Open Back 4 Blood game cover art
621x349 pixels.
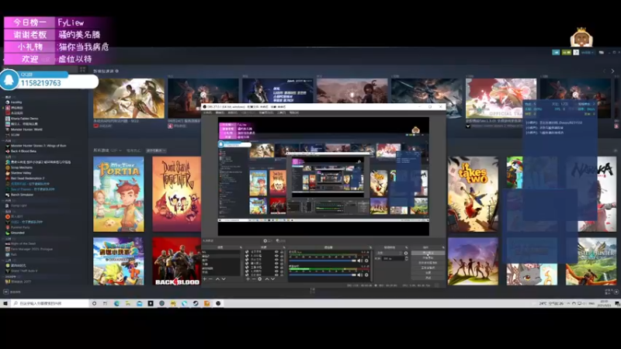point(177,261)
